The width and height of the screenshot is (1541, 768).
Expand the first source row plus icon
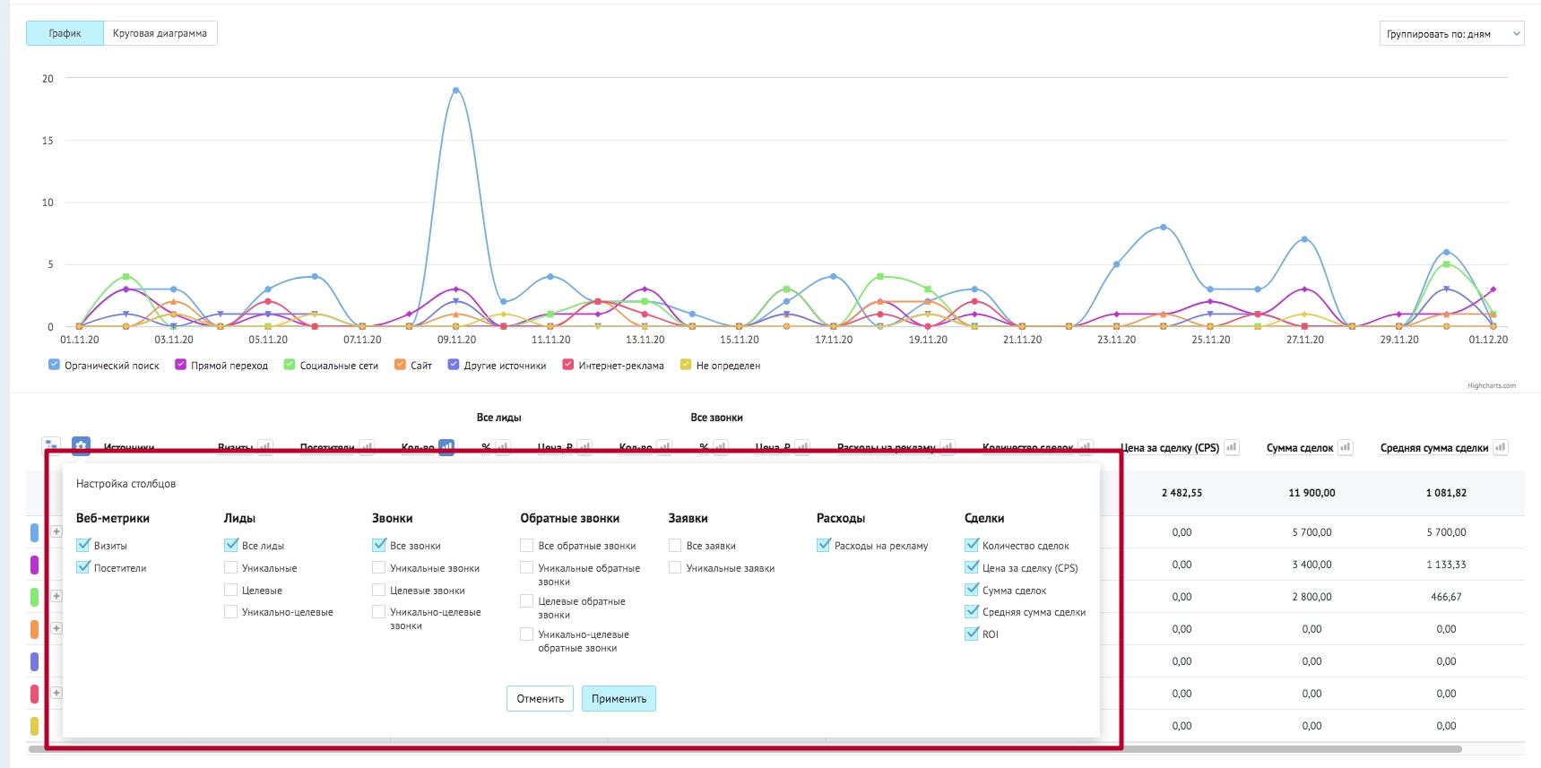pyautogui.click(x=56, y=531)
